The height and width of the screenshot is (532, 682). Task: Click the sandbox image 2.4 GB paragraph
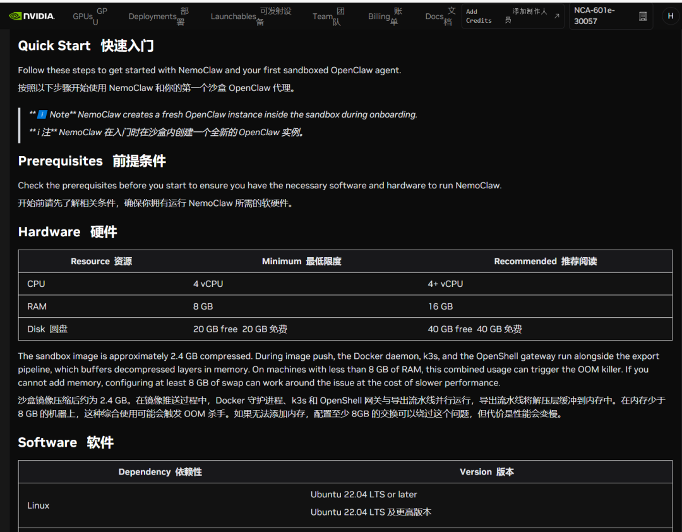(x=338, y=369)
